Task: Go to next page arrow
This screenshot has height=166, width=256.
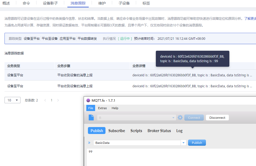Action: (58, 100)
